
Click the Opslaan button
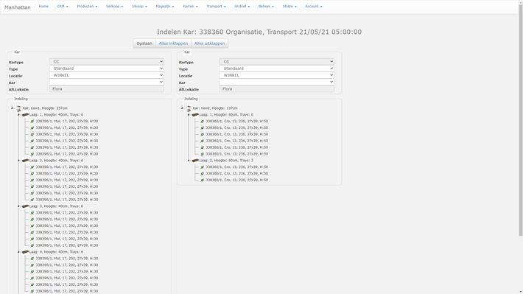pyautogui.click(x=144, y=43)
